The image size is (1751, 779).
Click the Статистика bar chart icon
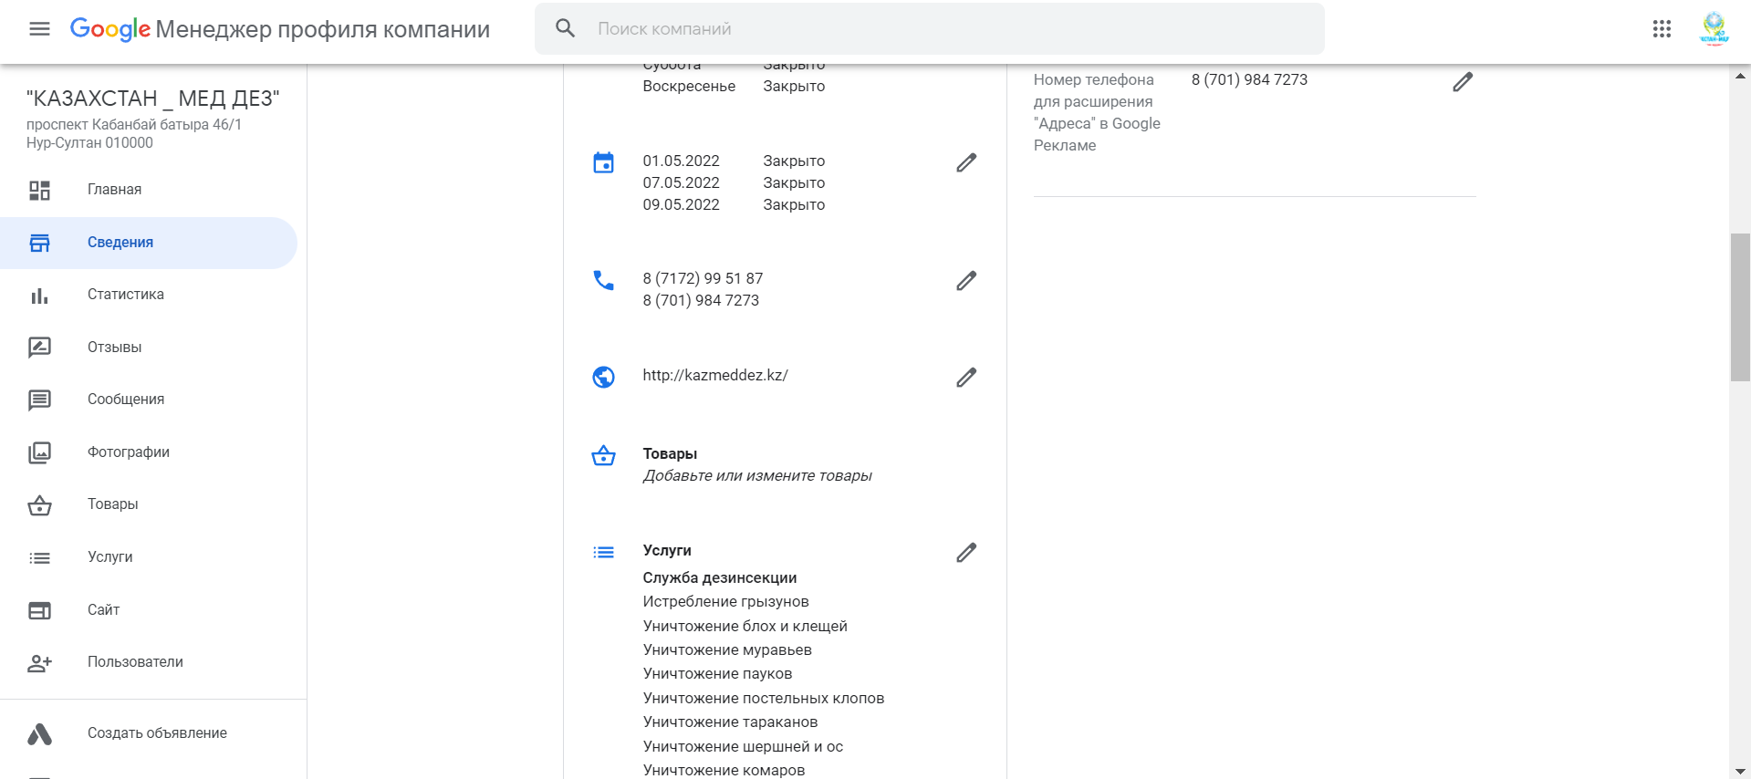coord(39,296)
